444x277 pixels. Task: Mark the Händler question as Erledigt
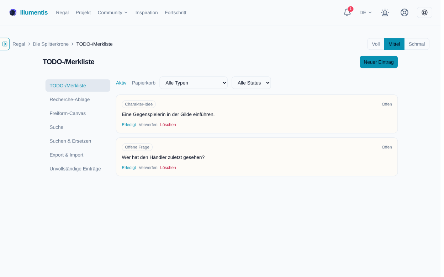tap(129, 168)
